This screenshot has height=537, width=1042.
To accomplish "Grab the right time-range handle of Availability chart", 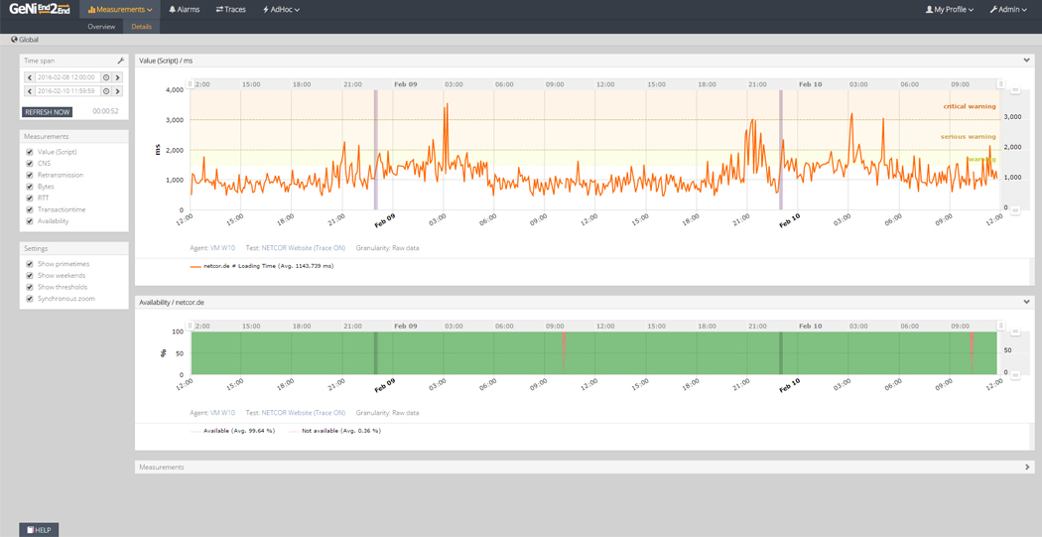I will (1000, 327).
